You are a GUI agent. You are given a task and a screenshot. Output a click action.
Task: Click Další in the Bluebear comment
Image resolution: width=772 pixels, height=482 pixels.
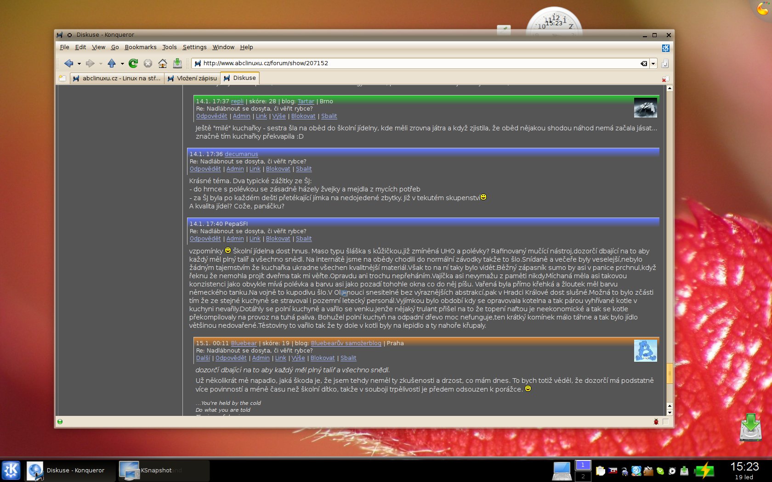pyautogui.click(x=203, y=358)
